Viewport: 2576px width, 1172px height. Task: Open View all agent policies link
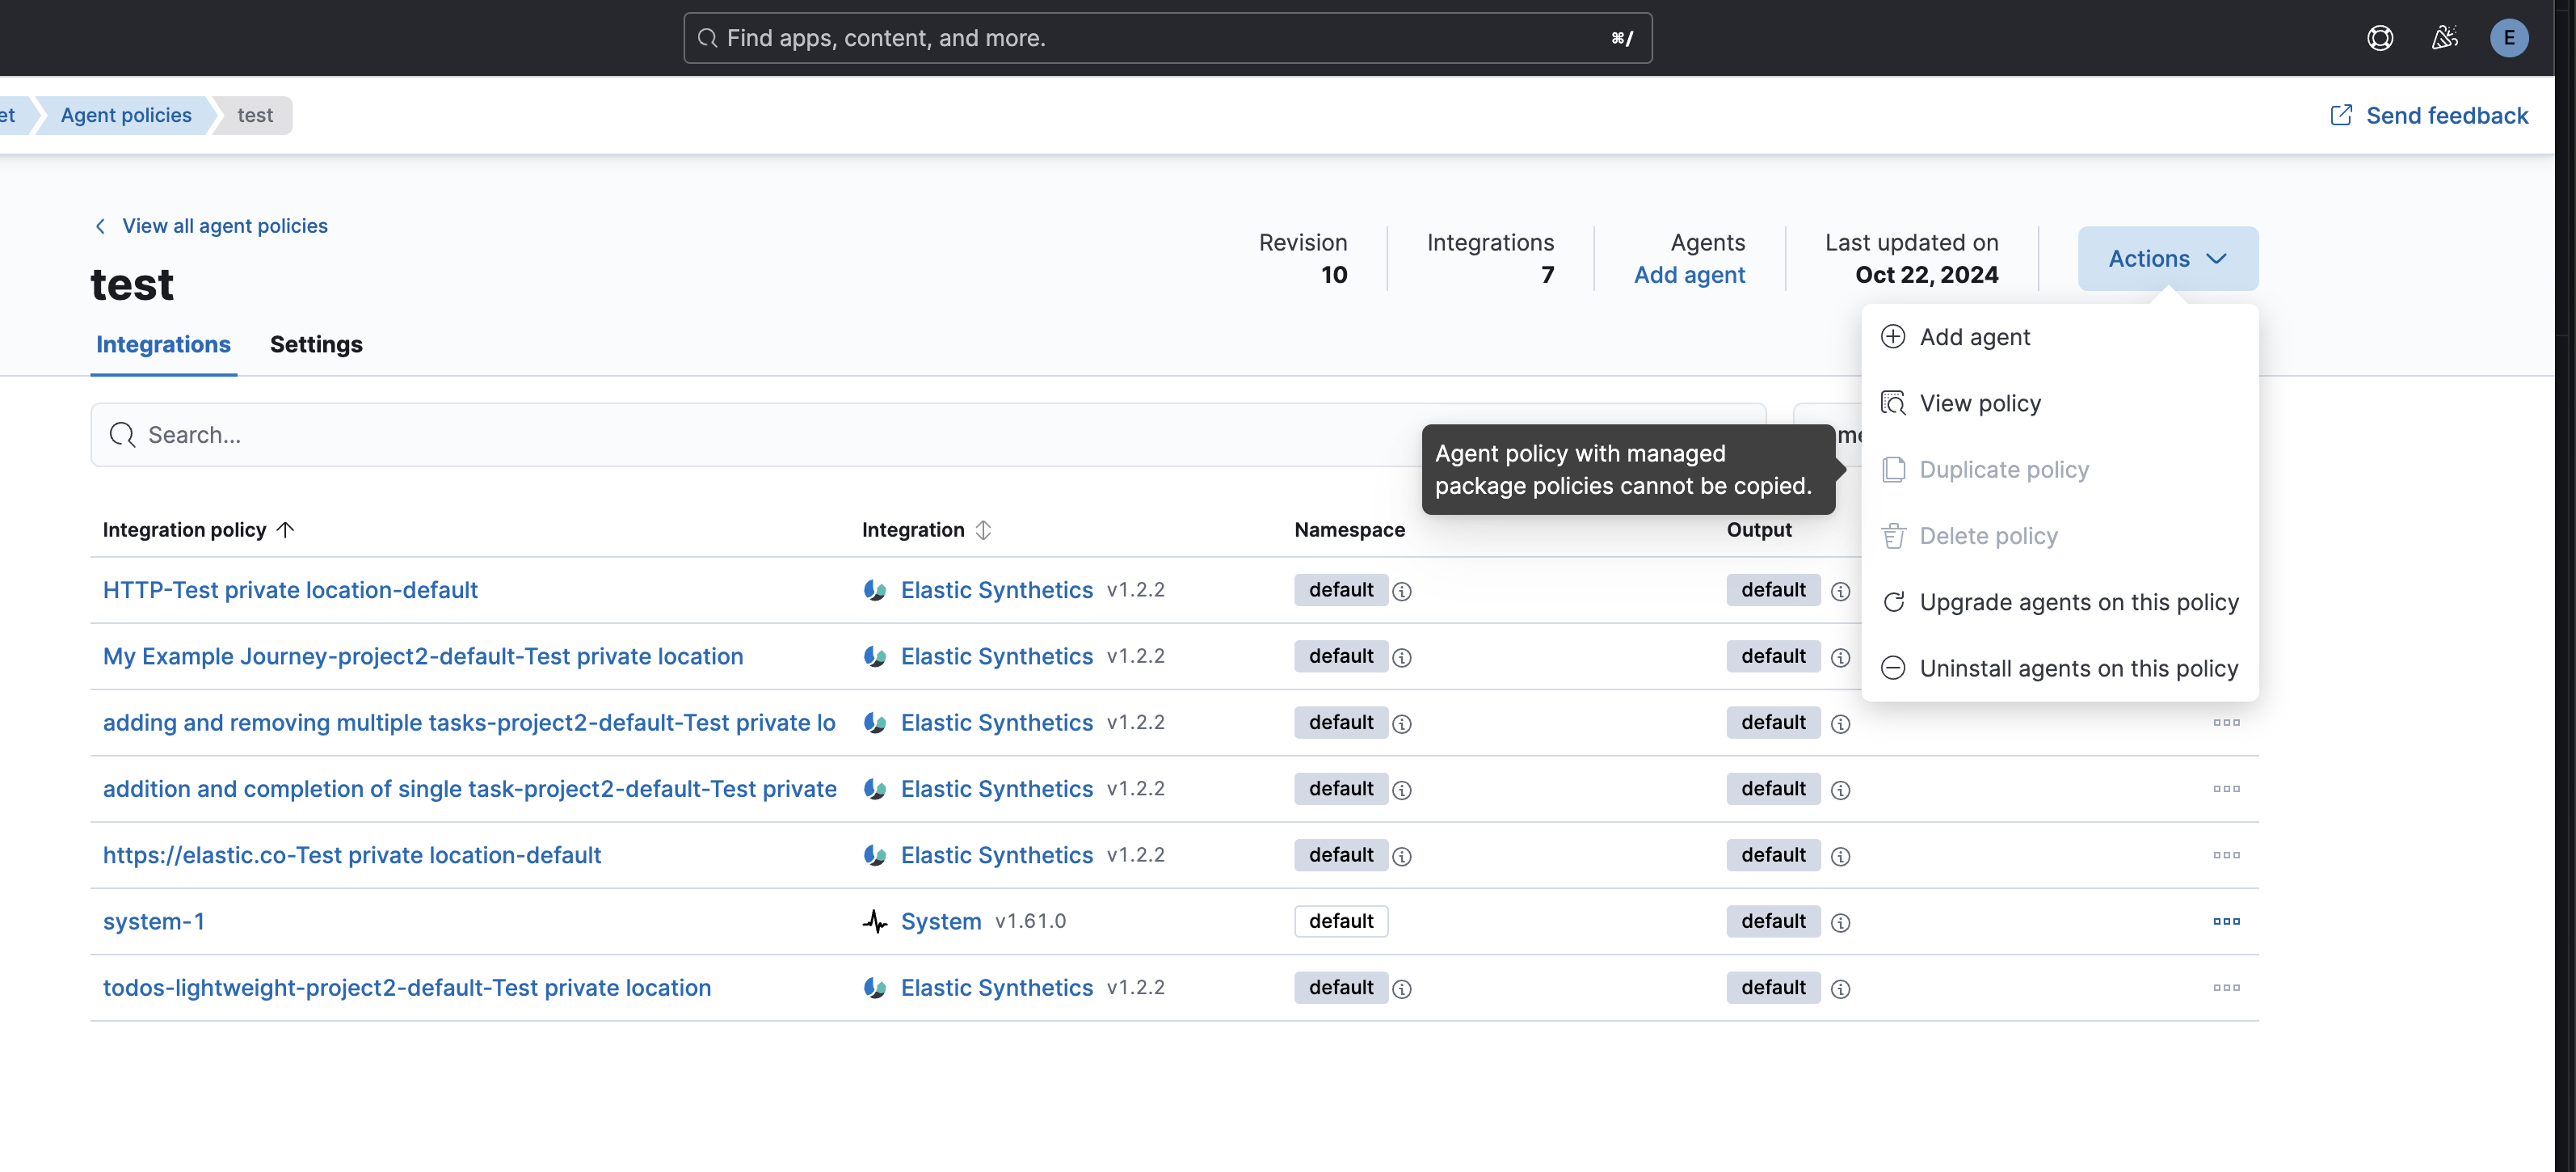225,226
